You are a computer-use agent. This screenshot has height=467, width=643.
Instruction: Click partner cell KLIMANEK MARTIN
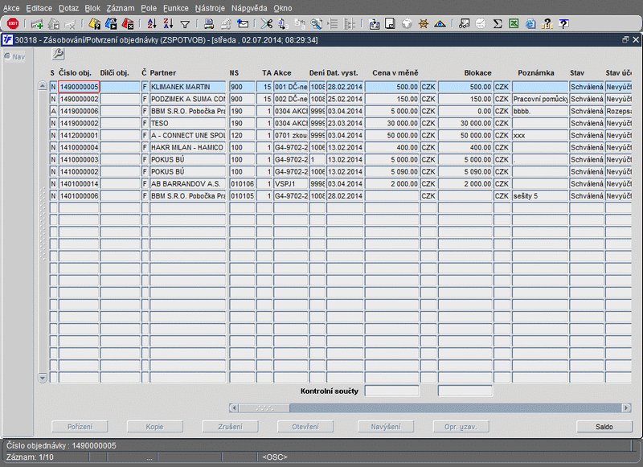click(x=187, y=87)
